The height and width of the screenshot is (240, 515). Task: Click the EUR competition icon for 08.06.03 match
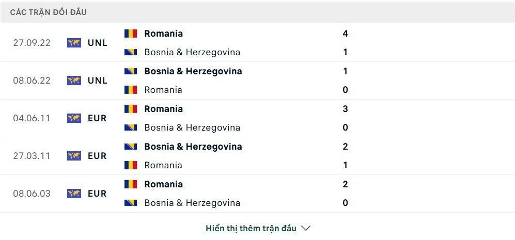(74, 194)
